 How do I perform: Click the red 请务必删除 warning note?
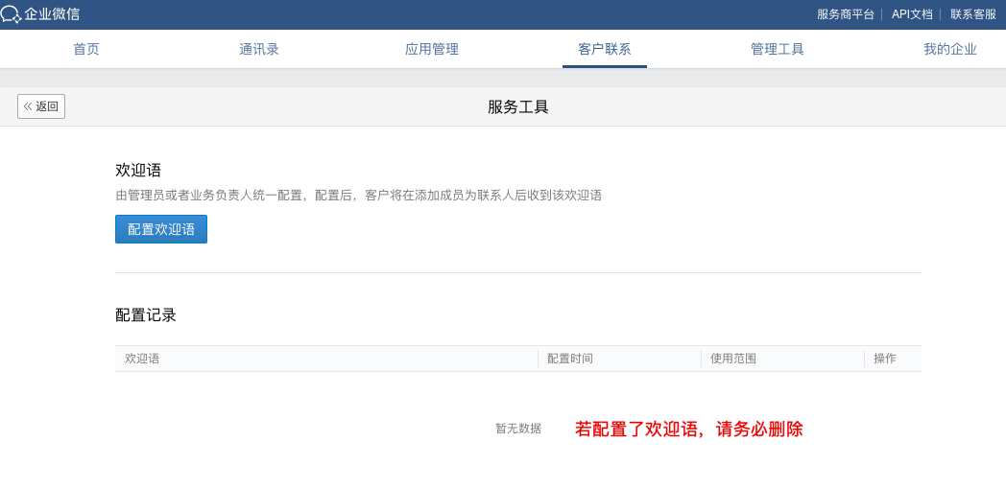tap(688, 430)
